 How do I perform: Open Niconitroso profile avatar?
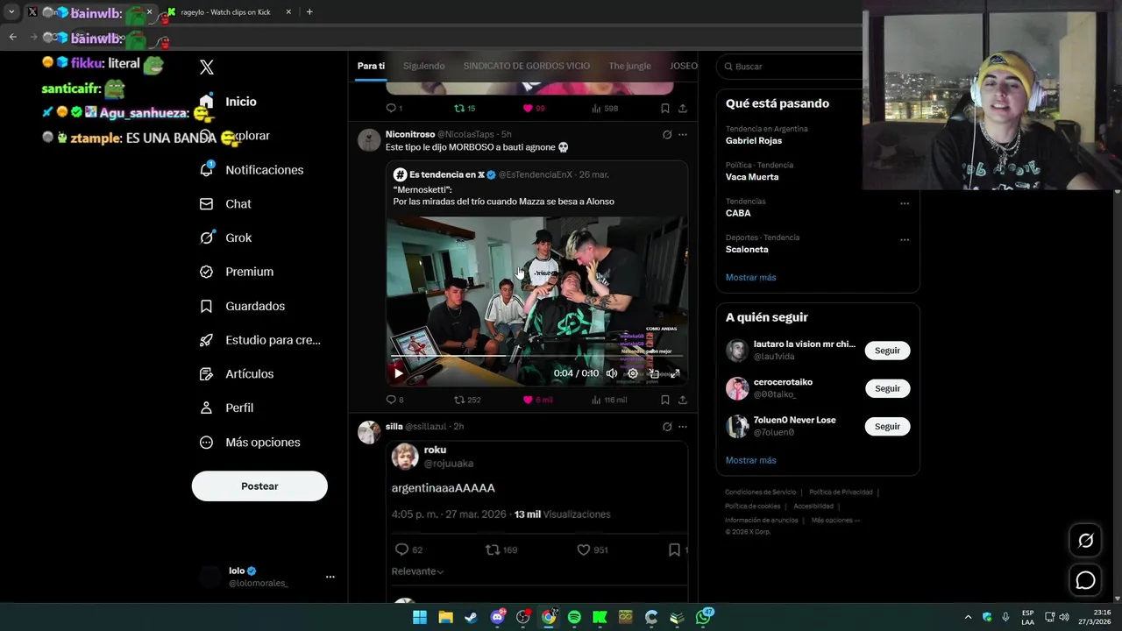(x=369, y=140)
